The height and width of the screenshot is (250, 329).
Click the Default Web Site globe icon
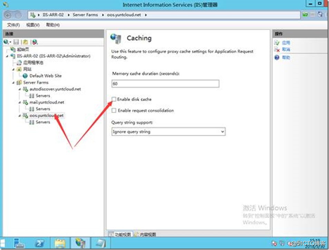point(26,76)
